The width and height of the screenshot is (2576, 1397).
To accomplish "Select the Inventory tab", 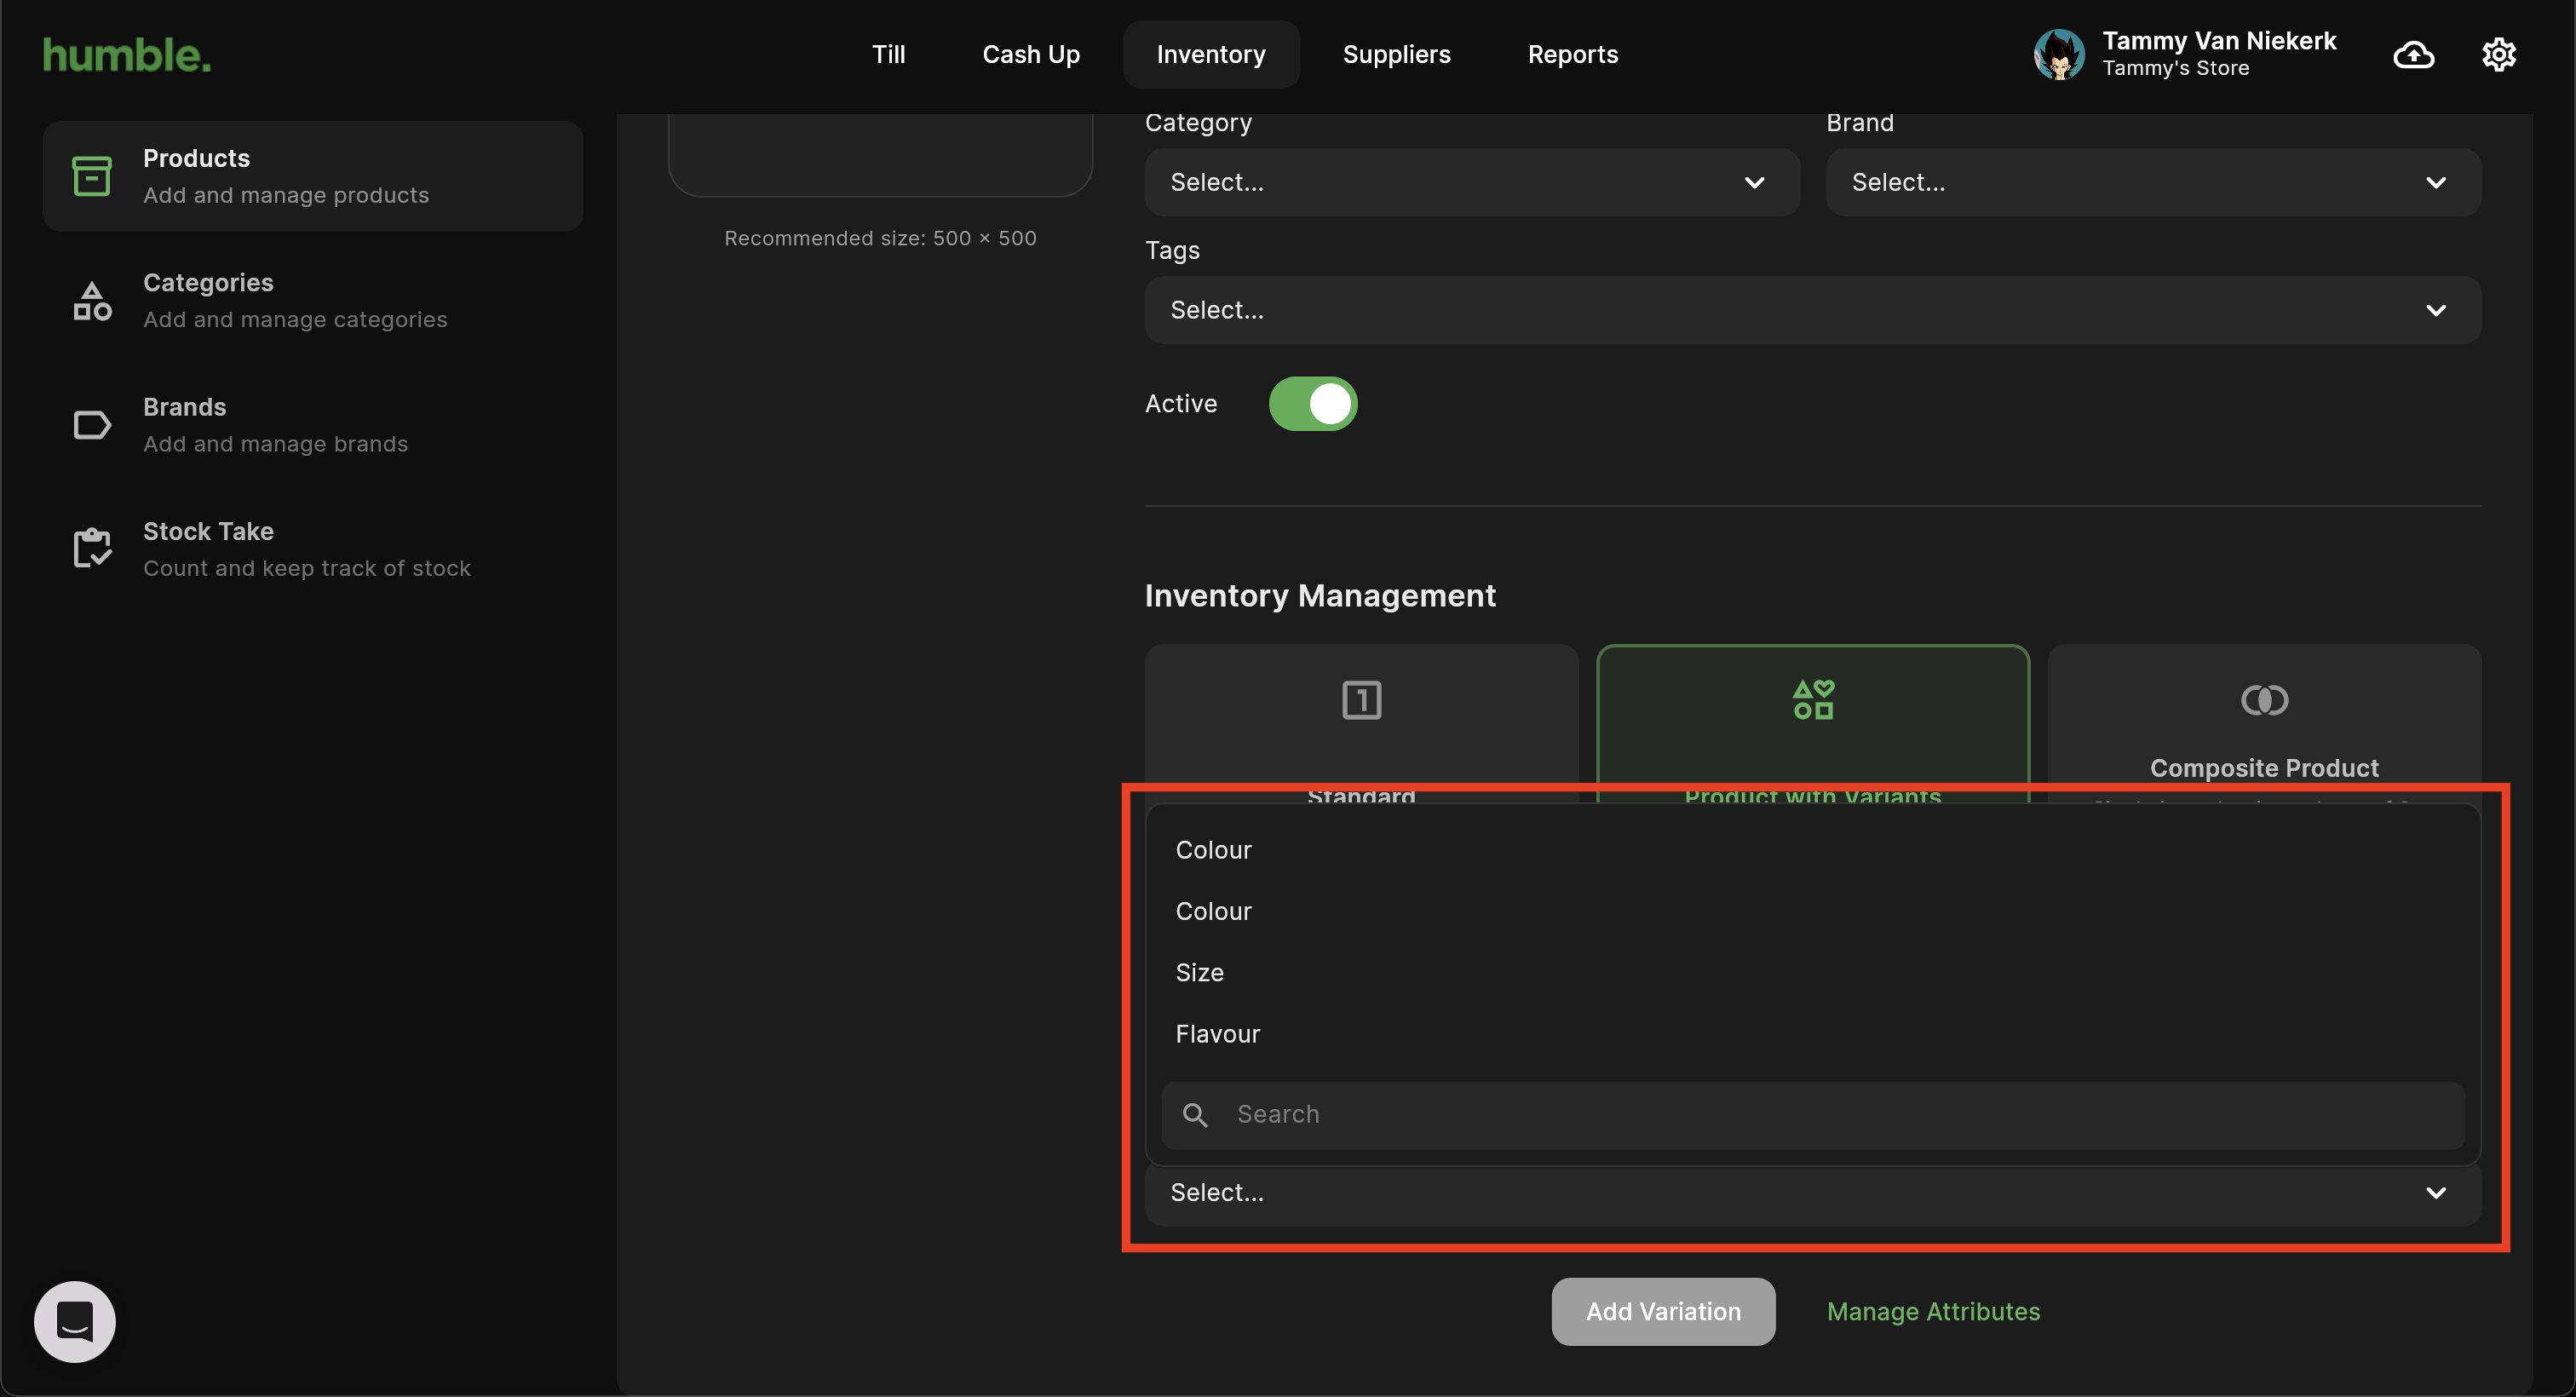I will tap(1210, 54).
